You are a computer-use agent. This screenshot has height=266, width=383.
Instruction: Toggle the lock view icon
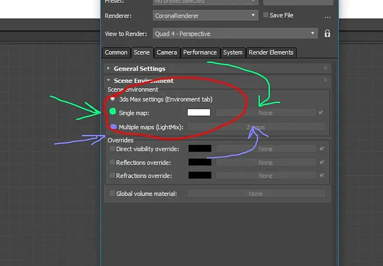(327, 33)
